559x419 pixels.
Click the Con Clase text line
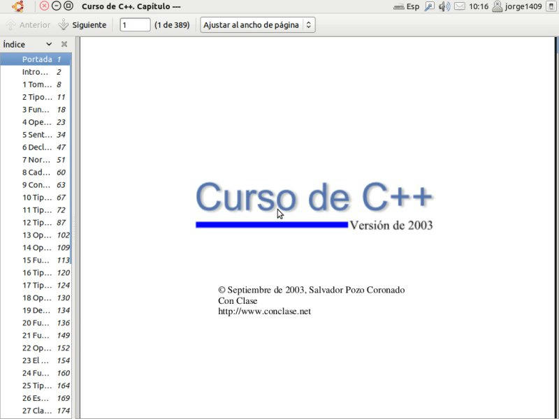click(238, 301)
